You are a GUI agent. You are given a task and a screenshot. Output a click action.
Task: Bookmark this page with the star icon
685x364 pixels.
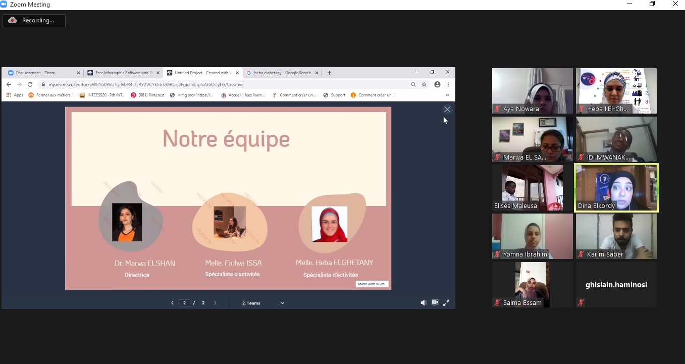pyautogui.click(x=424, y=85)
